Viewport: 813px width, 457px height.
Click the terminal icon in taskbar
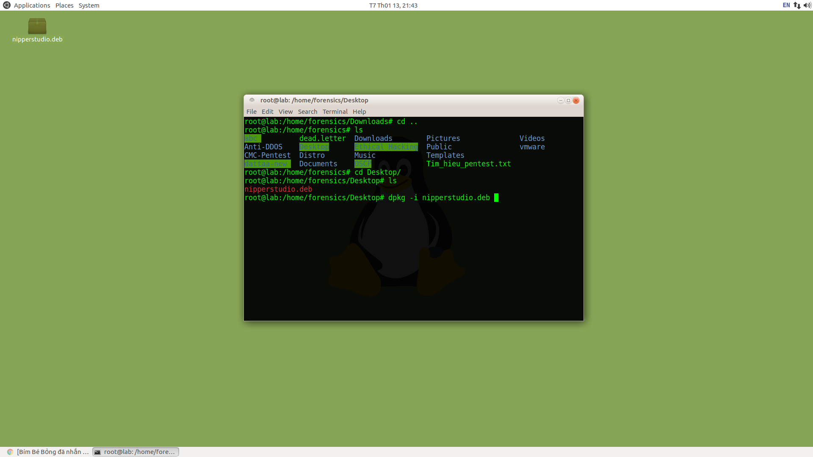pos(97,452)
